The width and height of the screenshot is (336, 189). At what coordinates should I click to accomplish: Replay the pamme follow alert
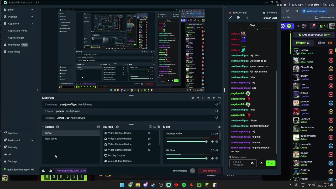point(217,111)
